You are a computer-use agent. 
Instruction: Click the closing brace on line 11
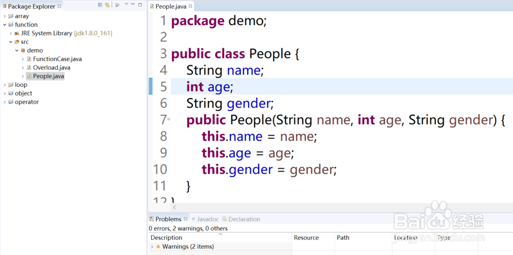point(188,186)
